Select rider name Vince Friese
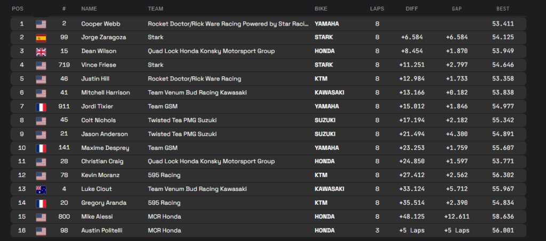 [x=99, y=65]
